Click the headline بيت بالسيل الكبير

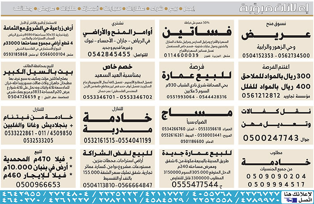pos(38,72)
